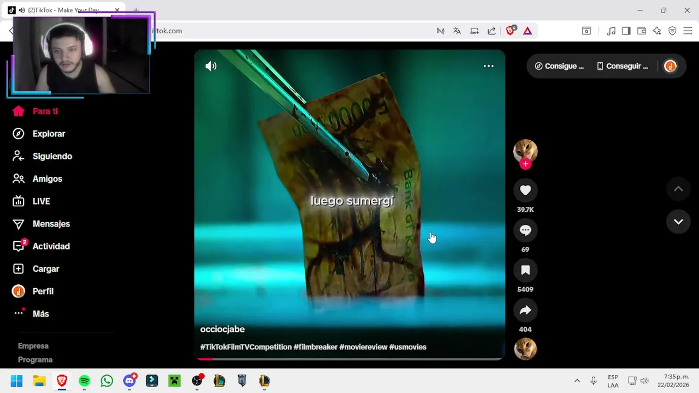
Task: Open Minecraft from the taskbar
Action: pyautogui.click(x=174, y=380)
